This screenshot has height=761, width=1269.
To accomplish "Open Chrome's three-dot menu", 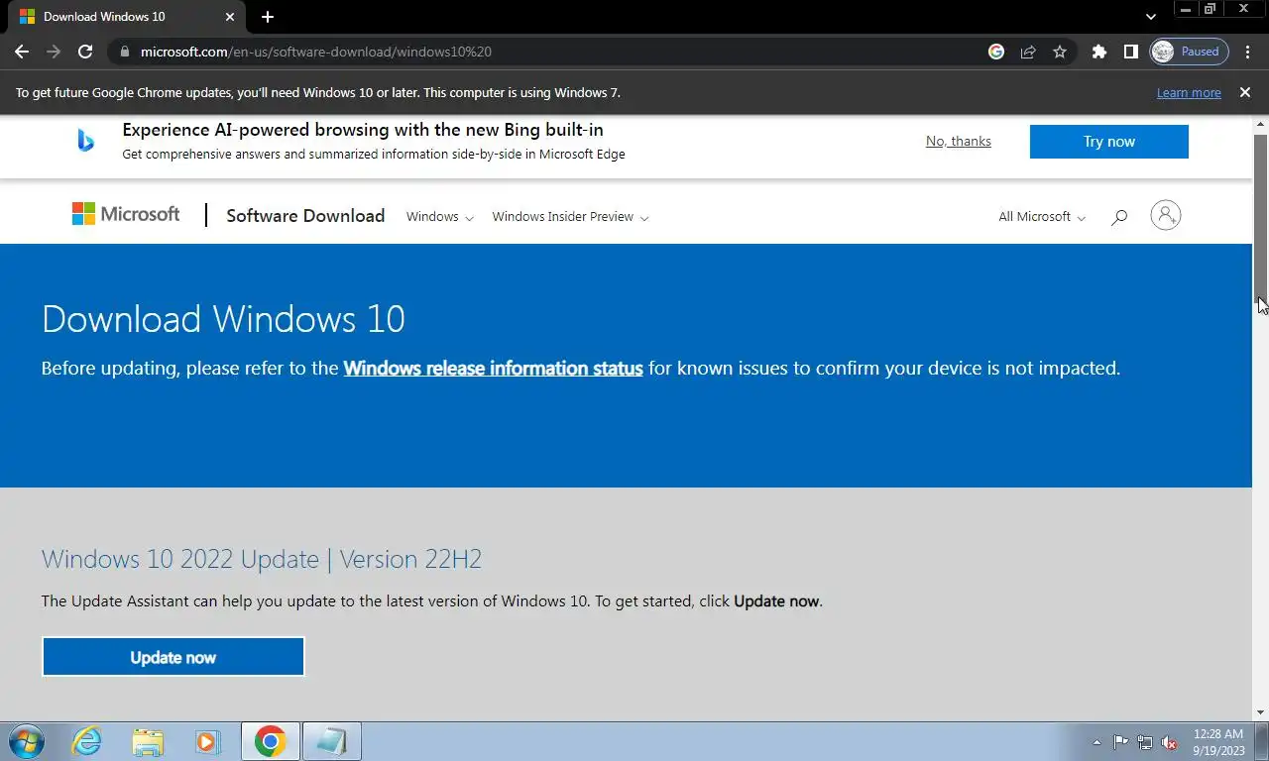I will pyautogui.click(x=1247, y=52).
